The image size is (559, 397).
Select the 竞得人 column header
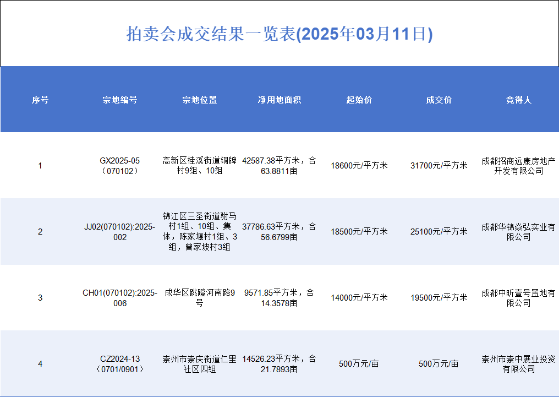pyautogui.click(x=518, y=100)
